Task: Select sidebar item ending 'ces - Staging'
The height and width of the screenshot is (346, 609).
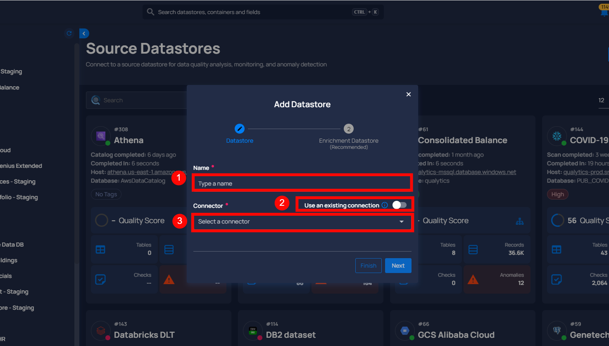Action: pos(18,181)
